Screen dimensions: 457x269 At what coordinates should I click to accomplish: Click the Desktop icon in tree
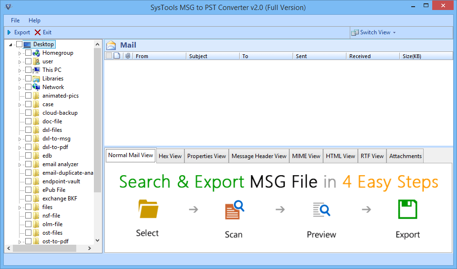(x=27, y=45)
